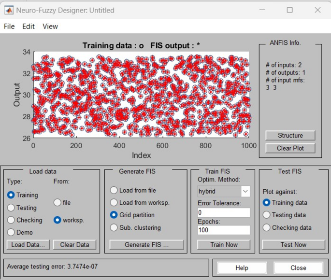Select Sub. clustering FIS option
331x280 pixels.
[114, 227]
